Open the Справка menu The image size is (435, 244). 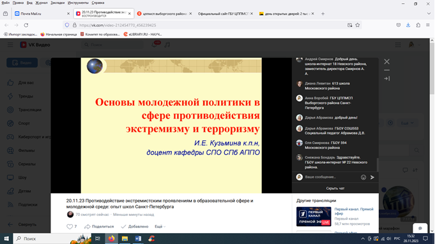click(x=98, y=3)
